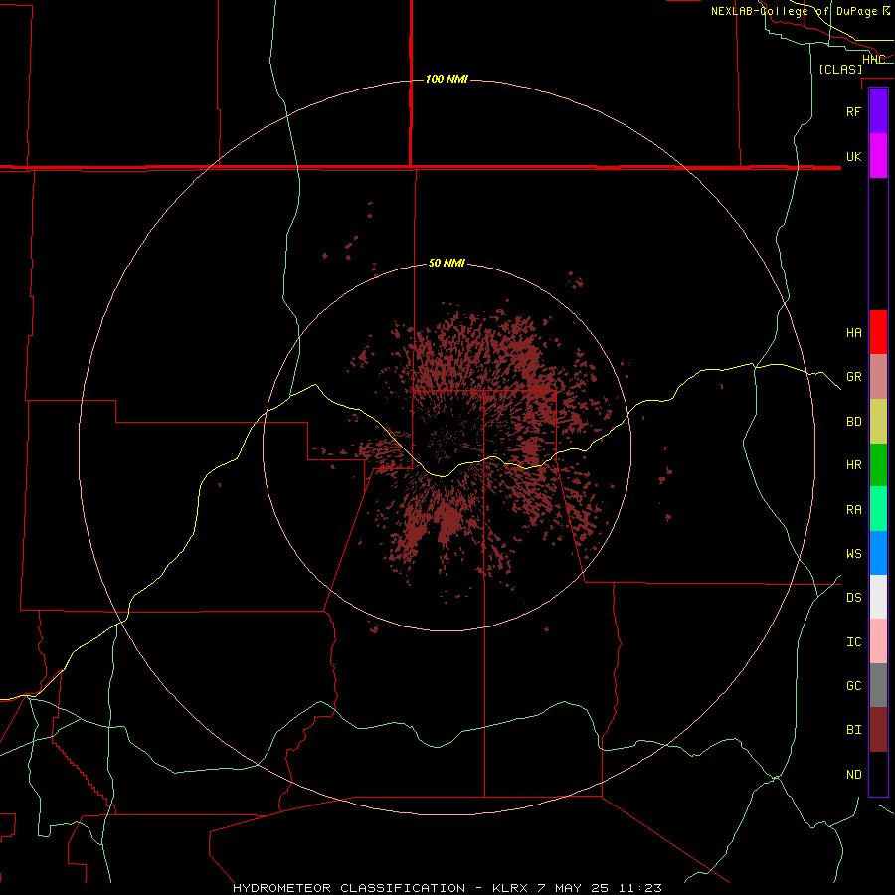Click the BD legend label

coord(853,422)
